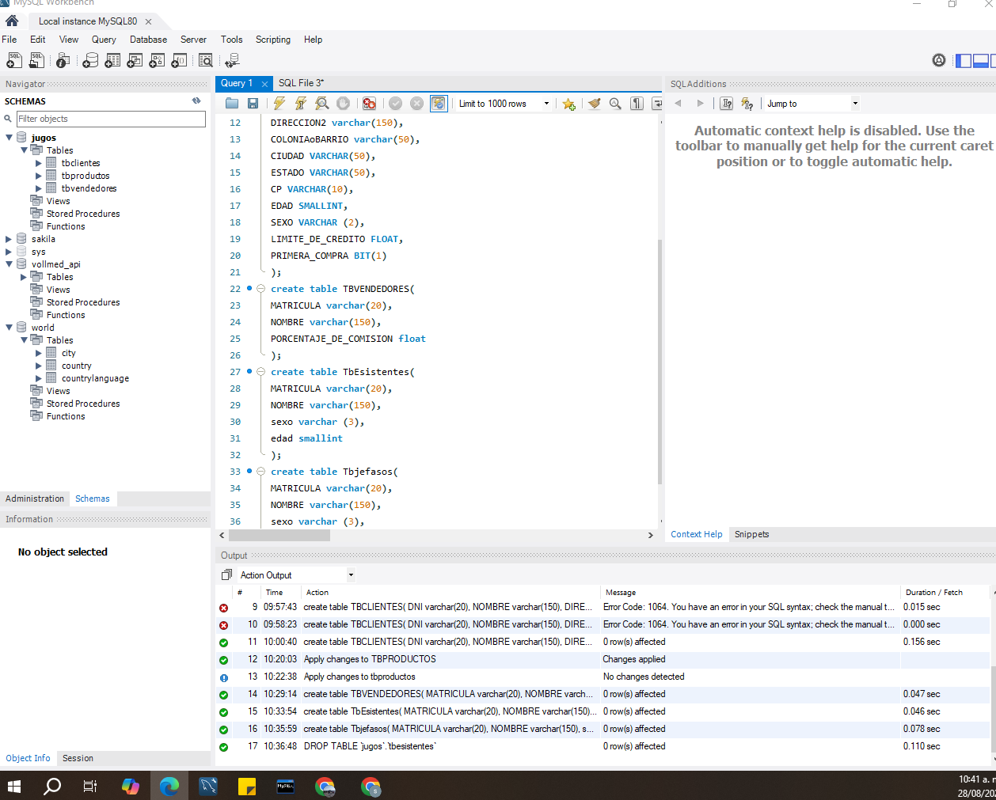Toggle the breakpoint dot on line 22
Viewport: 996px width, 800px height.
click(249, 288)
